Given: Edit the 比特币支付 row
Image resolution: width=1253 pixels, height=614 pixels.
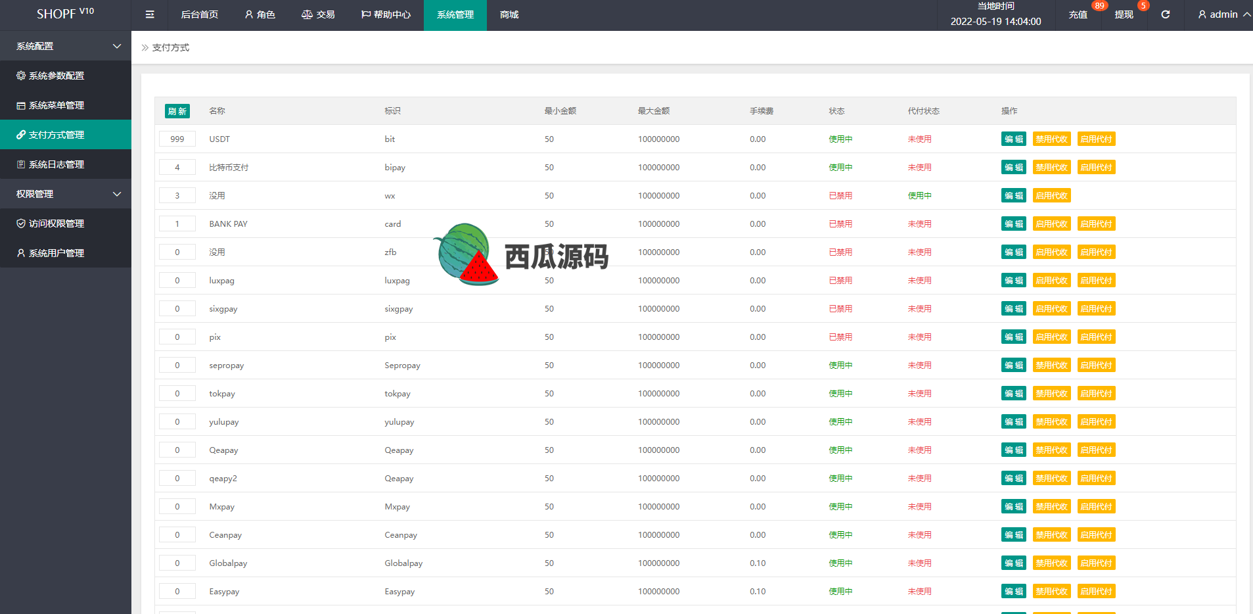Looking at the screenshot, I should point(1014,168).
